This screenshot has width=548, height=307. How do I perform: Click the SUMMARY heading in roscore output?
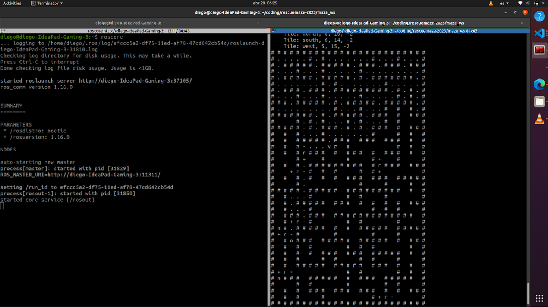pos(11,106)
